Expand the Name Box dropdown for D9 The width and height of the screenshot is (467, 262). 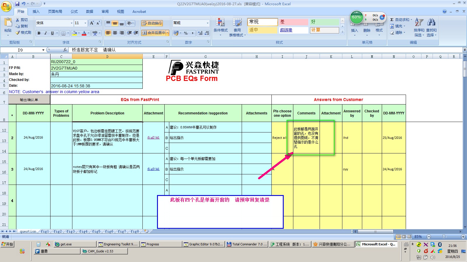(x=43, y=50)
